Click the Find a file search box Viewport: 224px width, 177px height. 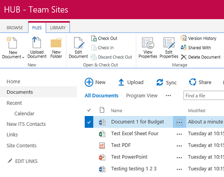pyautogui.click(x=204, y=96)
